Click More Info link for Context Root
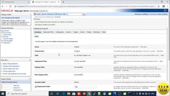This screenshot has height=96, width=170. coord(160,51)
